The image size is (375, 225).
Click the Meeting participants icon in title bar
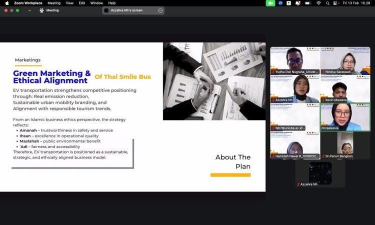(x=41, y=10)
